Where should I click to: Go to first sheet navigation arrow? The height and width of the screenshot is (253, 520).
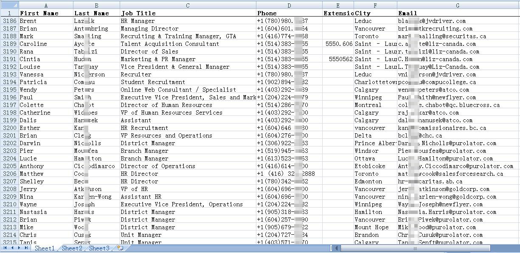(x=6, y=248)
